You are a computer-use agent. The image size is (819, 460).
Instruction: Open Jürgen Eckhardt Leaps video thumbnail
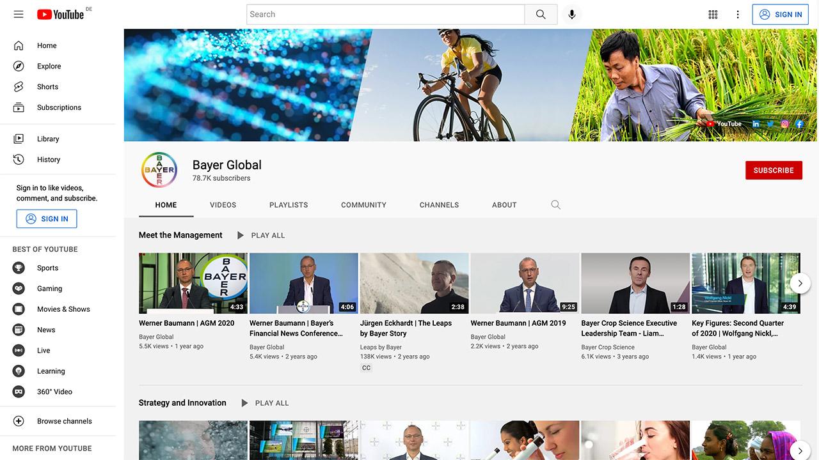(415, 283)
